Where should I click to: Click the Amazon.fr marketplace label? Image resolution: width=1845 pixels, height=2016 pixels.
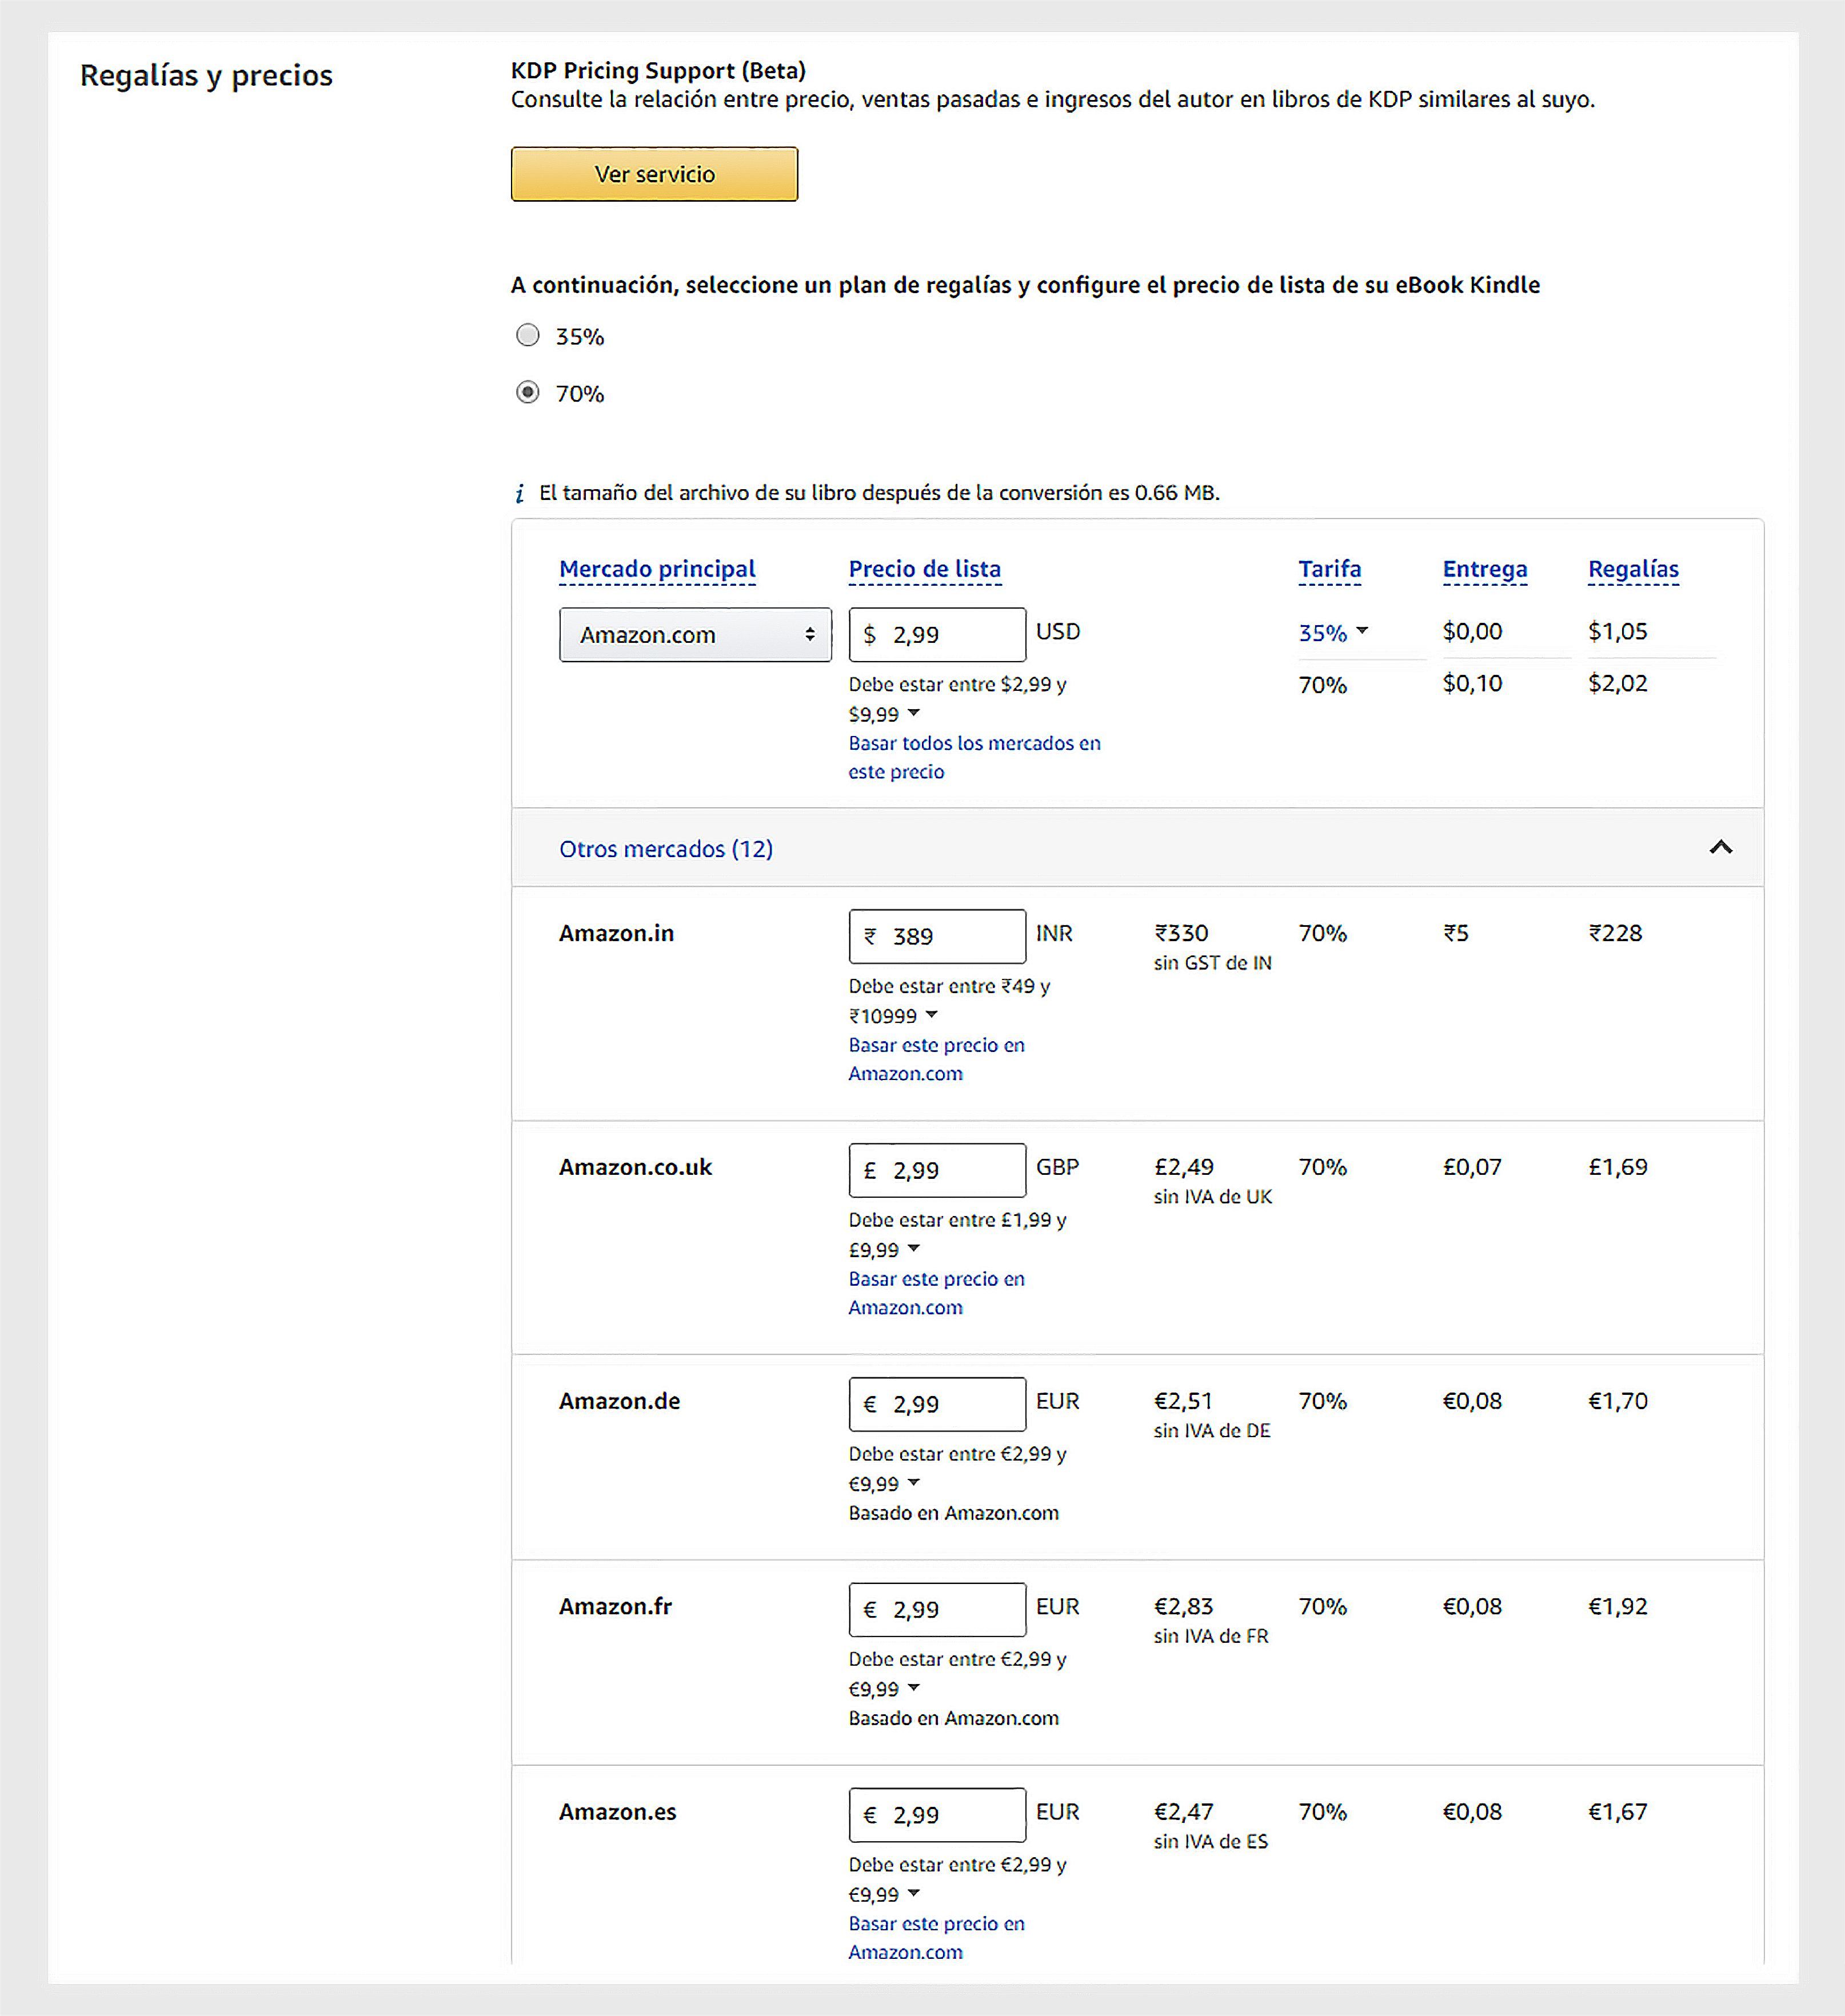point(615,1606)
